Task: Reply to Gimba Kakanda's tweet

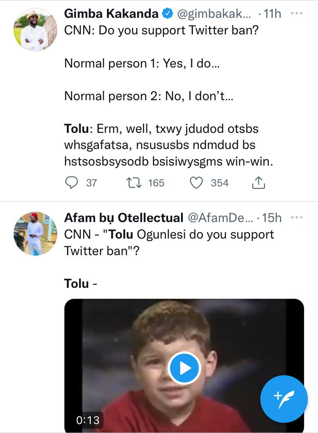Action: point(73,183)
